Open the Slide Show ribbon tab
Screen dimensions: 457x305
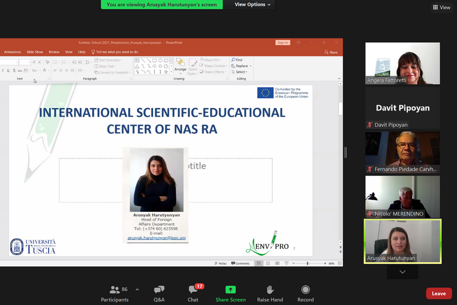pyautogui.click(x=35, y=52)
